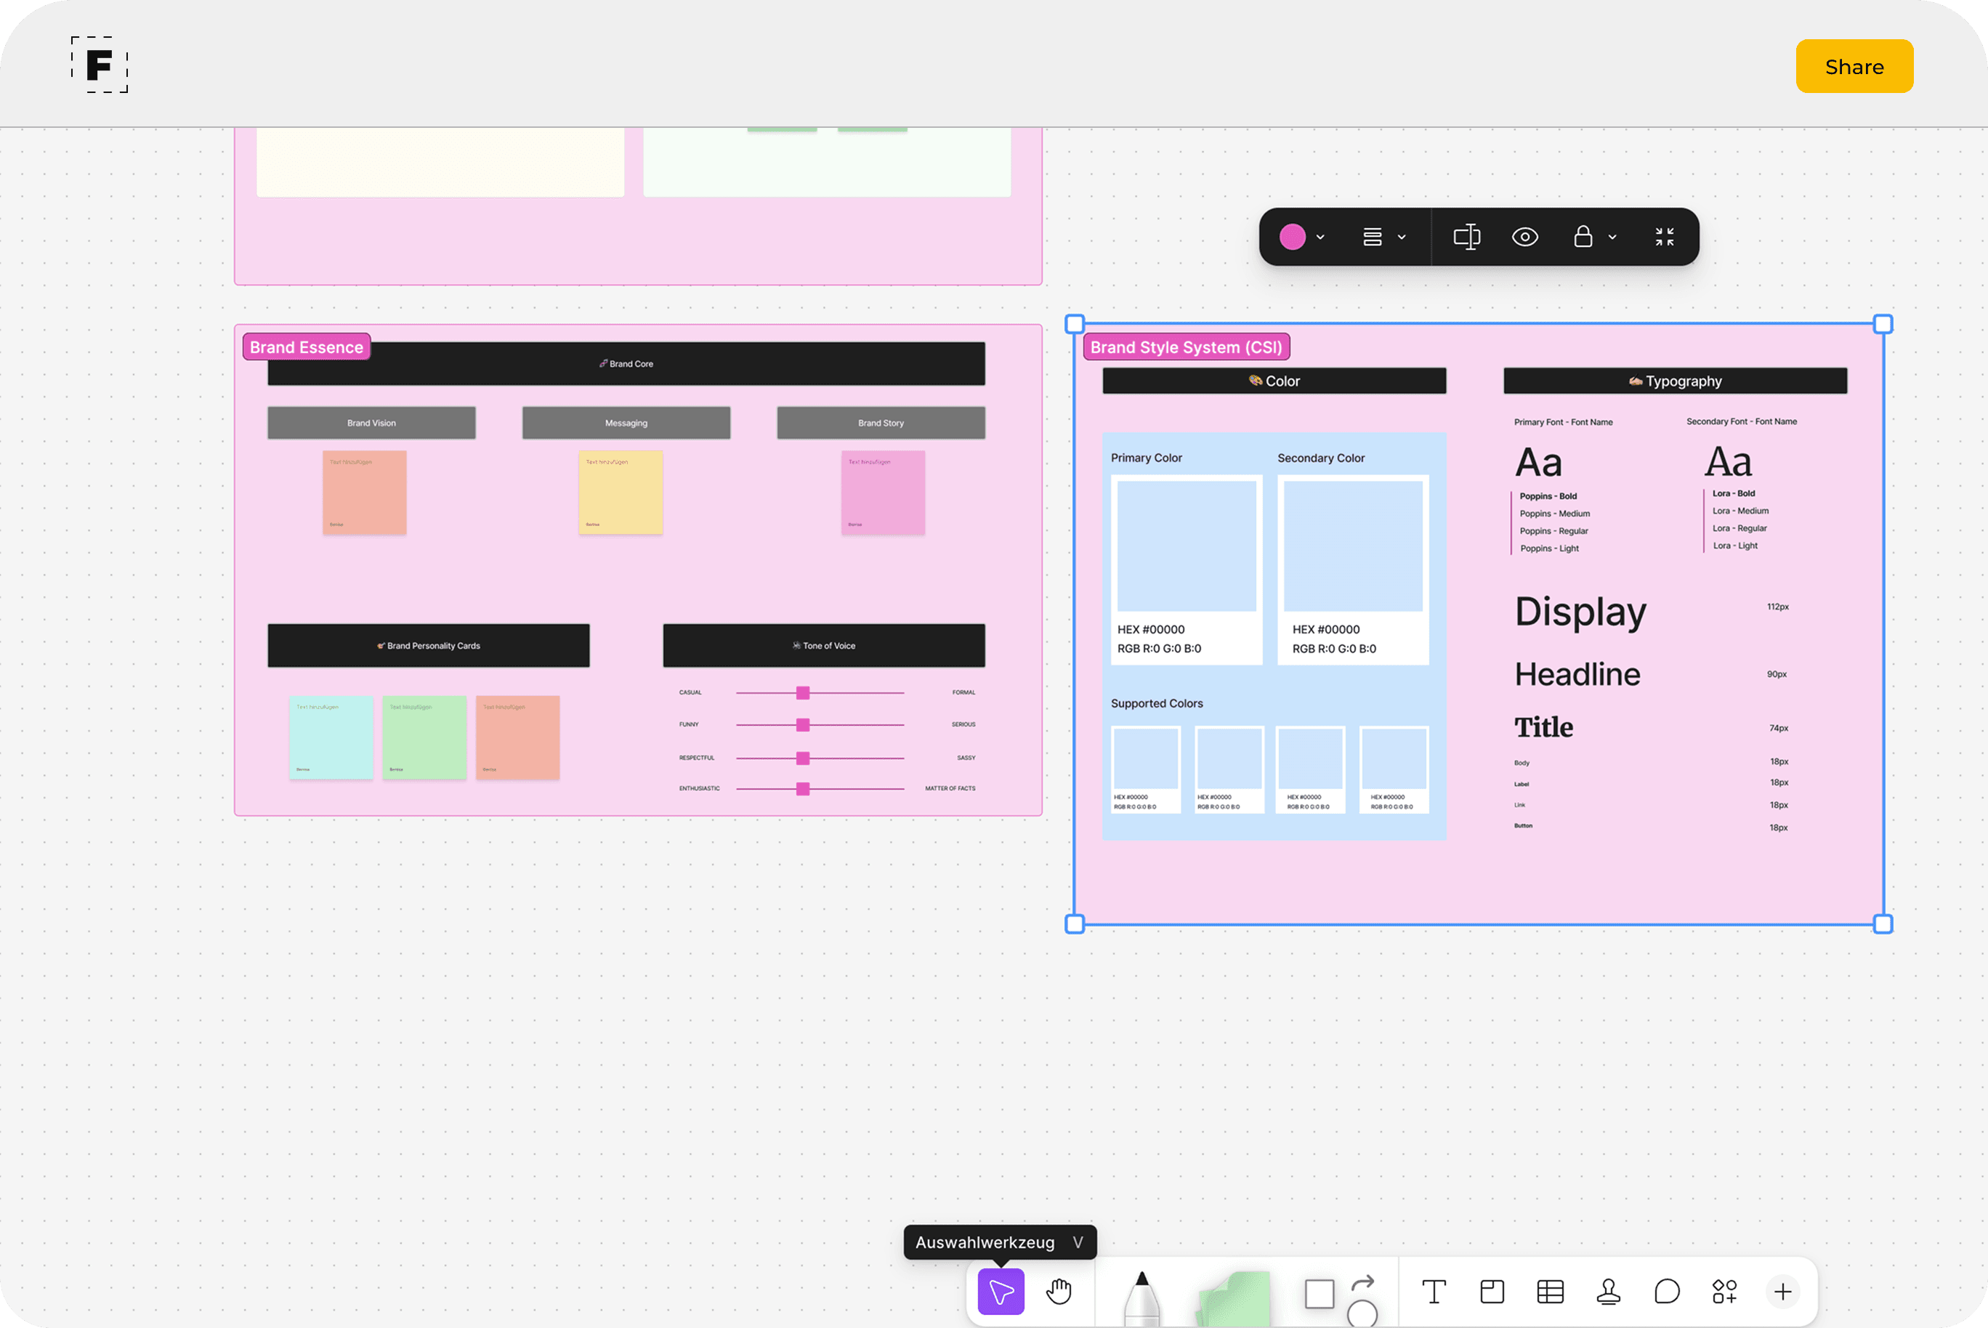The height and width of the screenshot is (1328, 1988).
Task: Open the layout style dropdown chevron
Action: 1401,238
